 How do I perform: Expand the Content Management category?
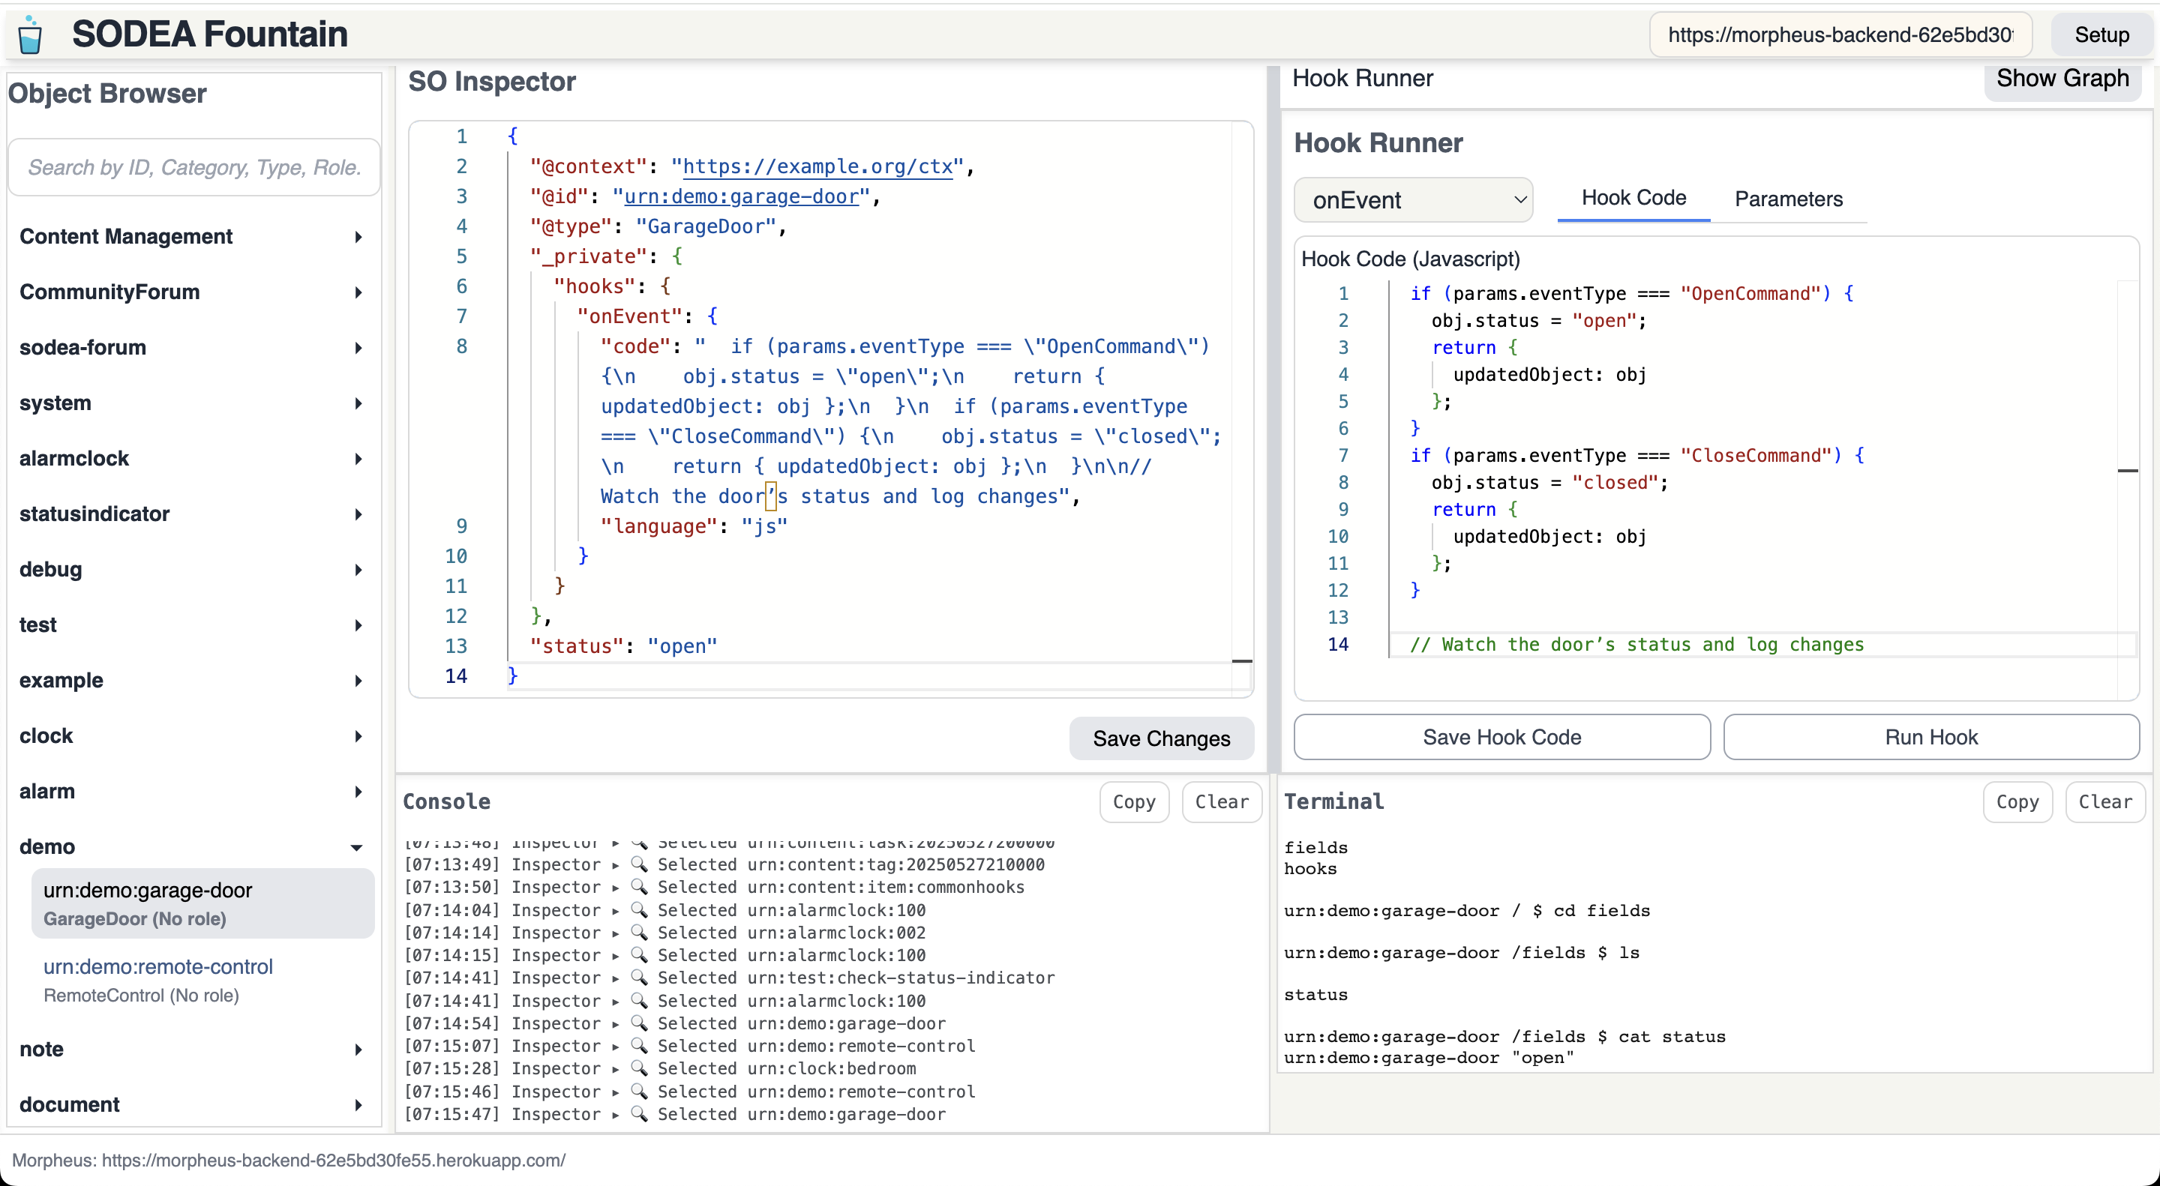[x=193, y=236]
